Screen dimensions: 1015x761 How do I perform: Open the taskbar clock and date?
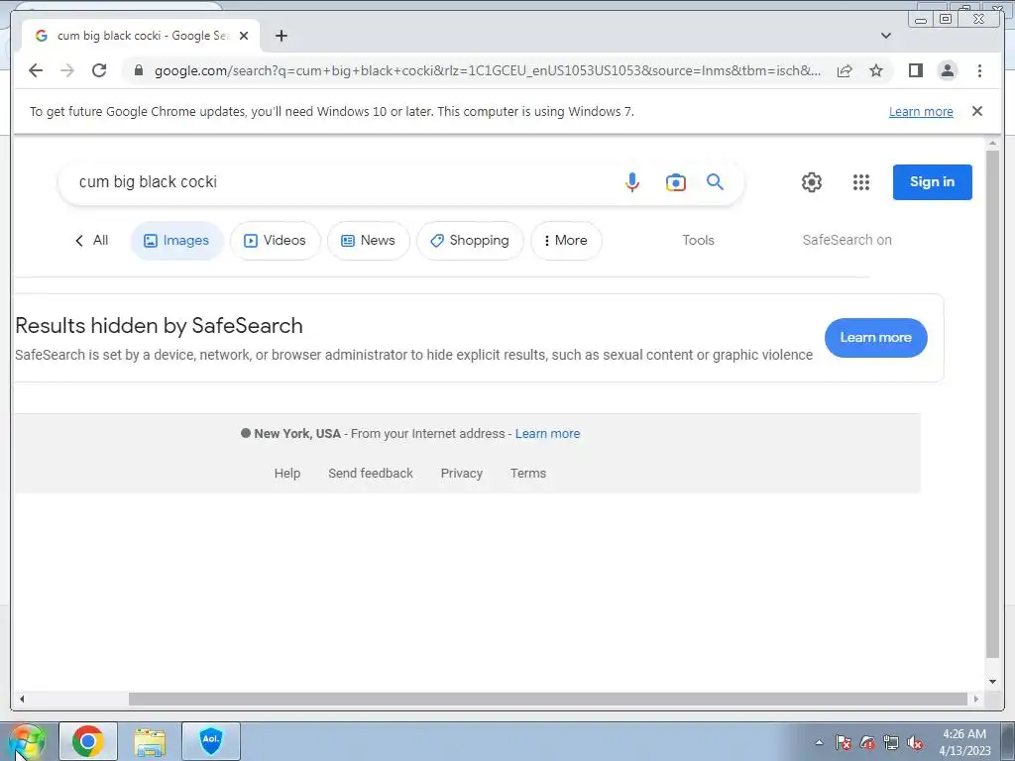pos(964,742)
